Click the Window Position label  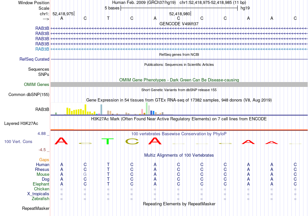tap(34, 3)
